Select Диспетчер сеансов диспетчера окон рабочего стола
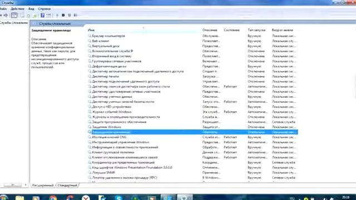 (x=192, y=87)
